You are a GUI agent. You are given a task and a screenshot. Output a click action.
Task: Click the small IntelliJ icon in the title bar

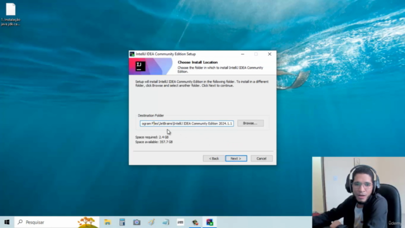(x=132, y=54)
